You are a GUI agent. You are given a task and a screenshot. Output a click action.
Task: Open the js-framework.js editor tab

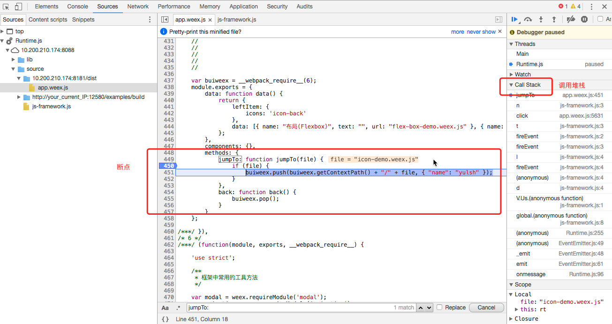pos(237,20)
